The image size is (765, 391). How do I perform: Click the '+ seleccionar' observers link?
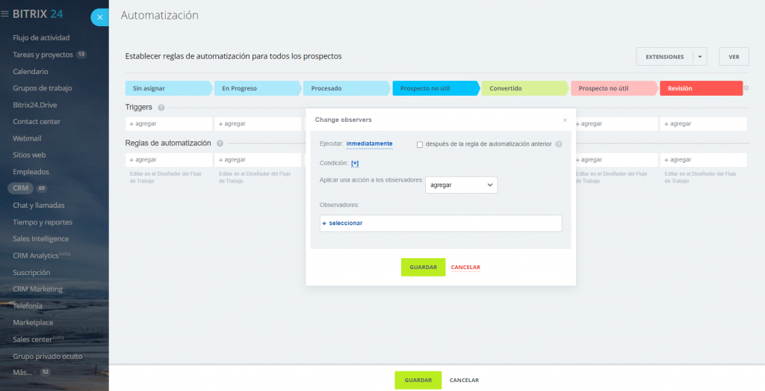(x=342, y=223)
